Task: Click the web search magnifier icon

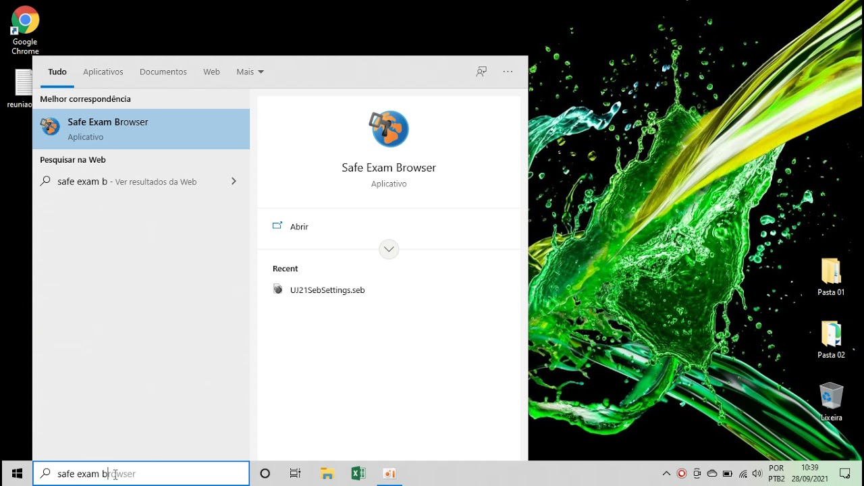Action: [x=45, y=181]
